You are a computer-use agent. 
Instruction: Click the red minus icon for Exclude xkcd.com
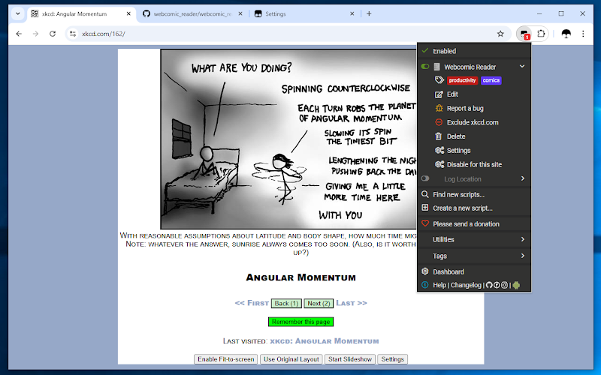coord(439,122)
